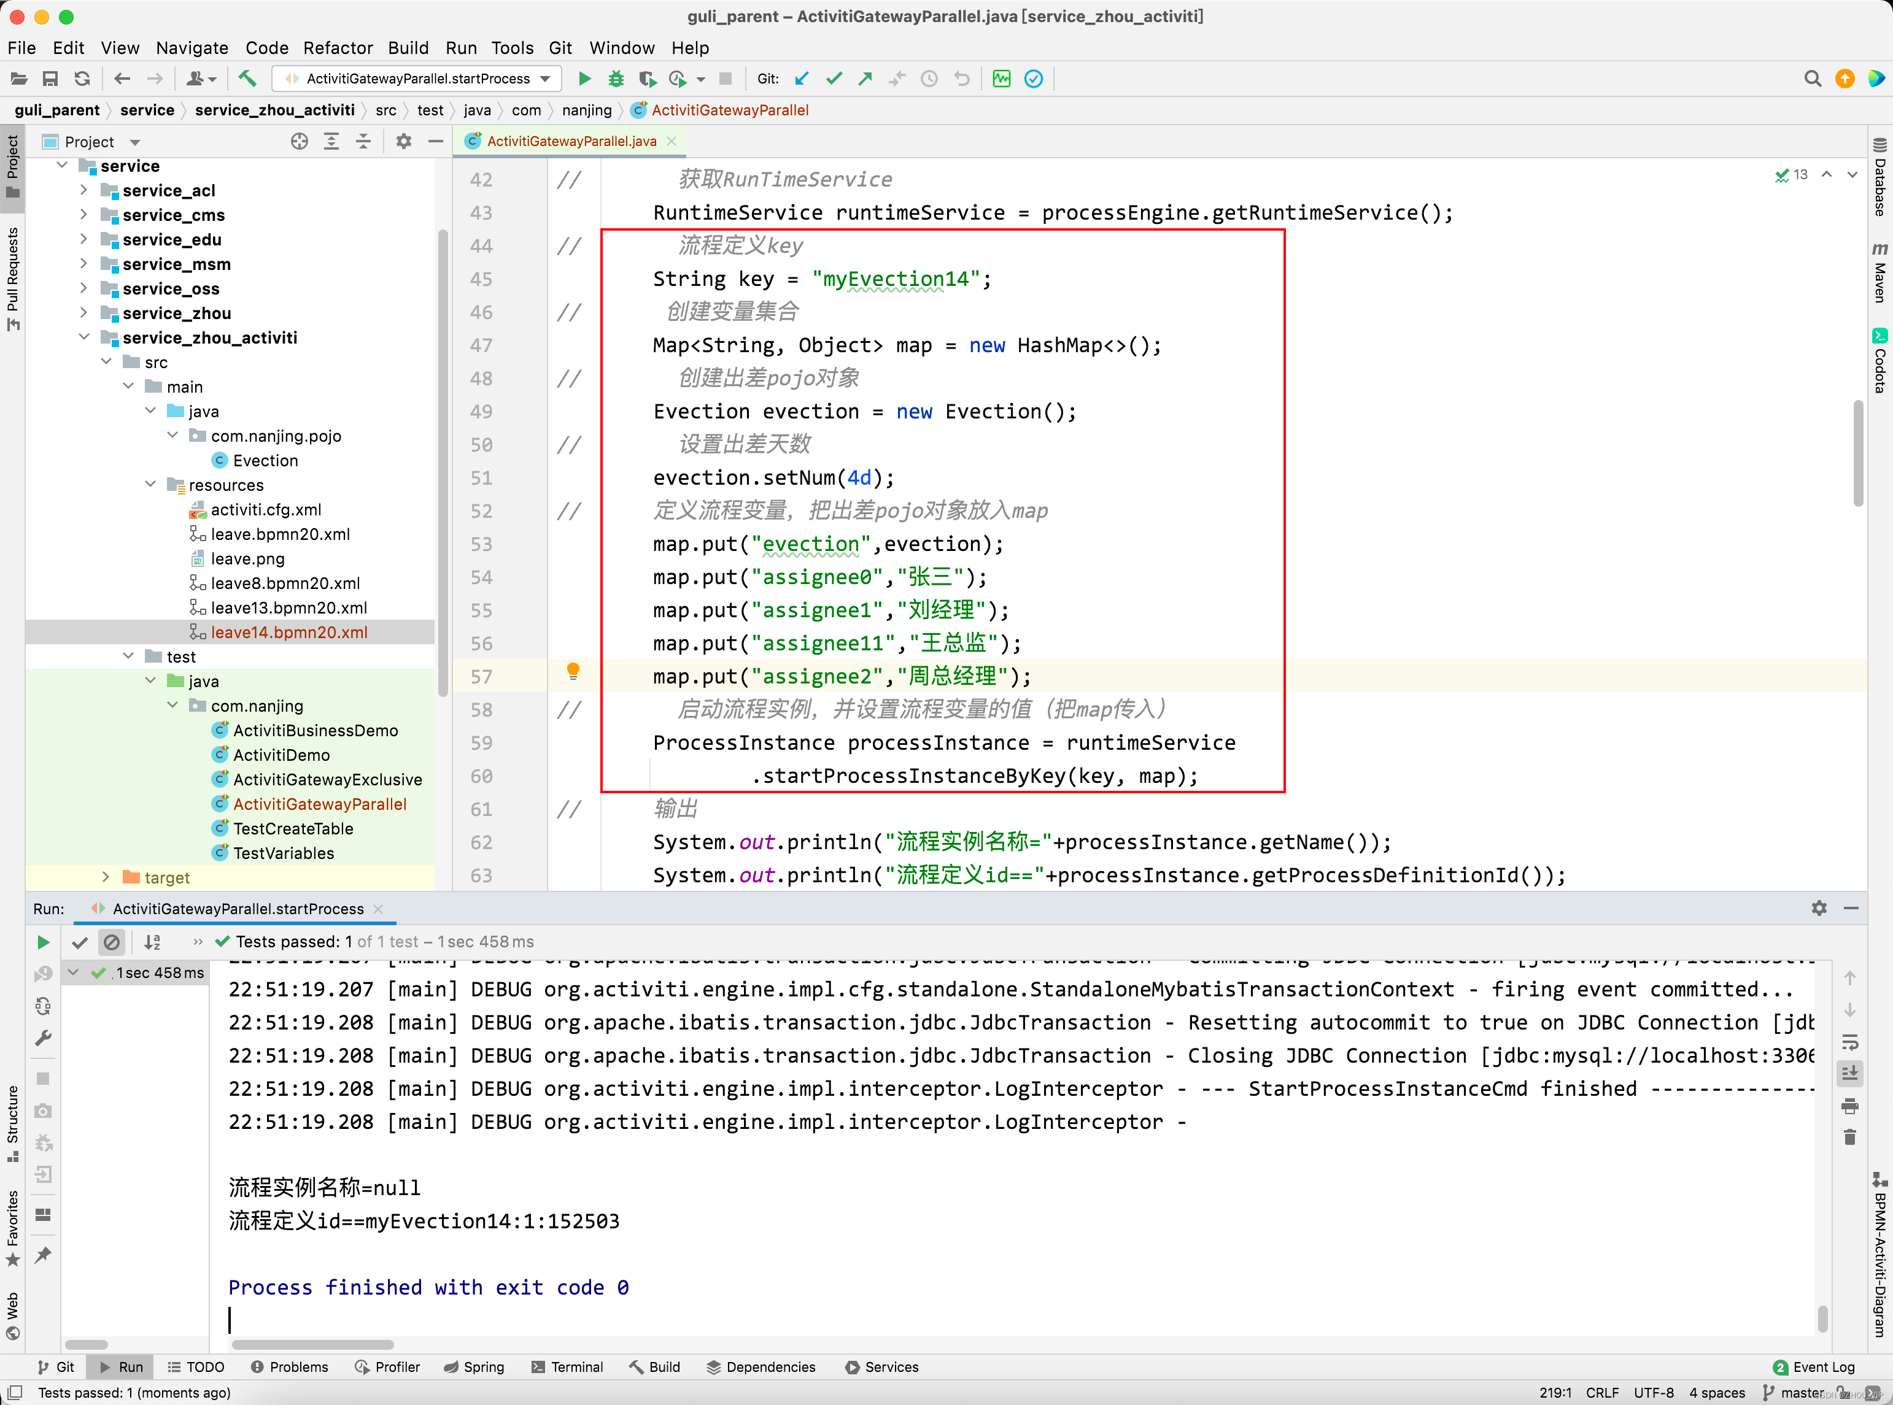
Task: Click the green Run button in toolbar
Action: click(x=584, y=79)
